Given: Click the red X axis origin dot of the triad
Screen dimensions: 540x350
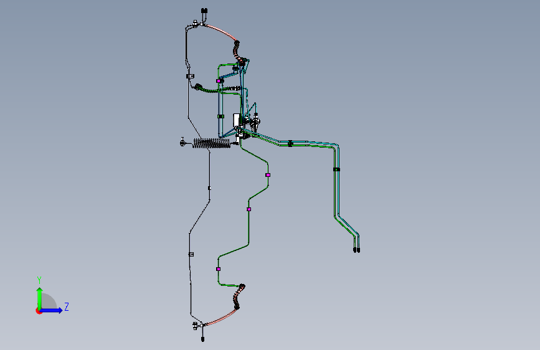Looking at the screenshot, I should point(38,311).
